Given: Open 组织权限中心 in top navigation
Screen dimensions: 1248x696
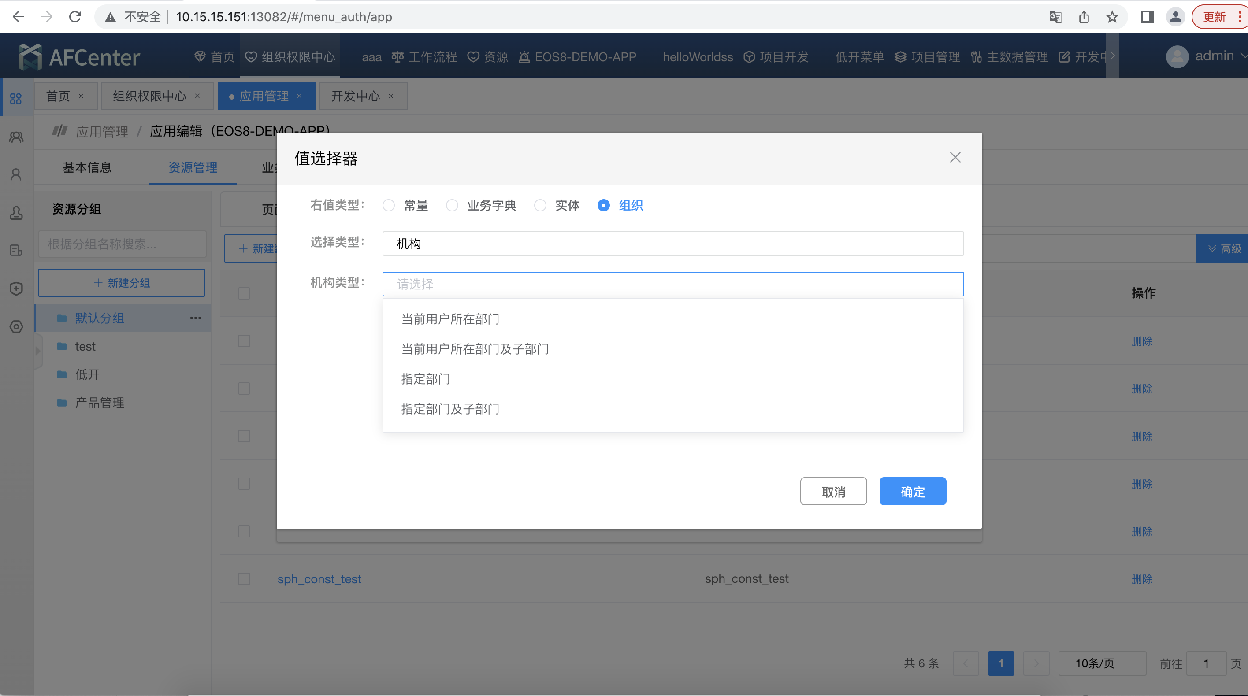Looking at the screenshot, I should 290,57.
